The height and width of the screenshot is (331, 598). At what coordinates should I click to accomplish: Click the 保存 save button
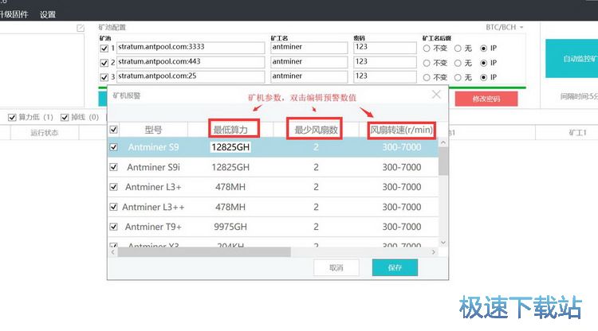395,267
